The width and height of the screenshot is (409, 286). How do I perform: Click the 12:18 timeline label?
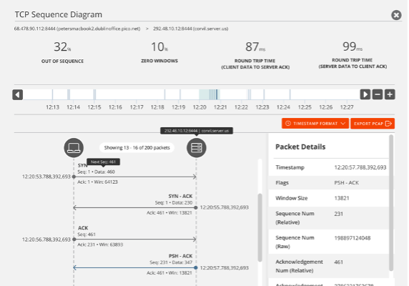[x=157, y=107]
